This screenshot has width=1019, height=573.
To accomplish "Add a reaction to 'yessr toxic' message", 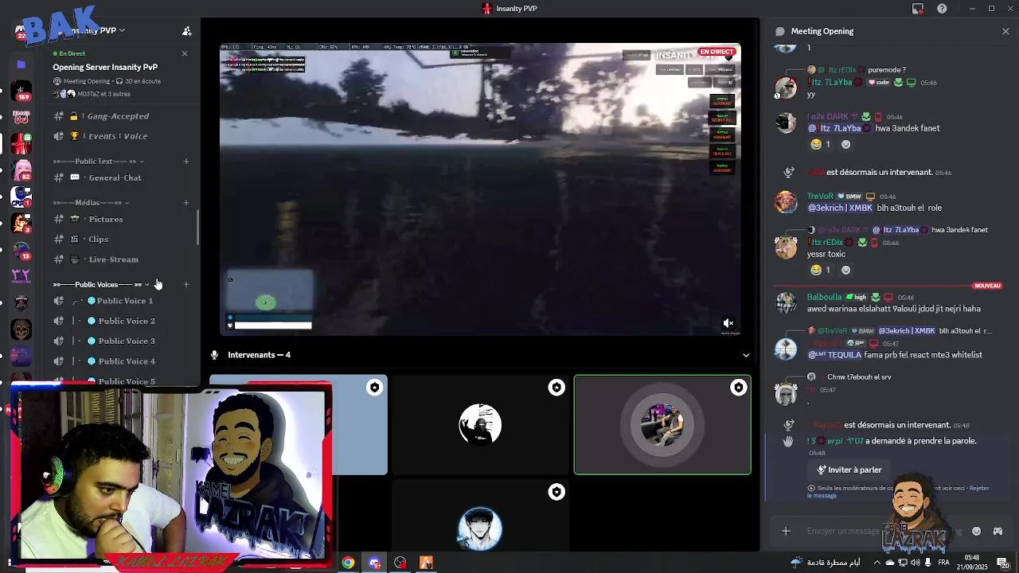I will 845,270.
